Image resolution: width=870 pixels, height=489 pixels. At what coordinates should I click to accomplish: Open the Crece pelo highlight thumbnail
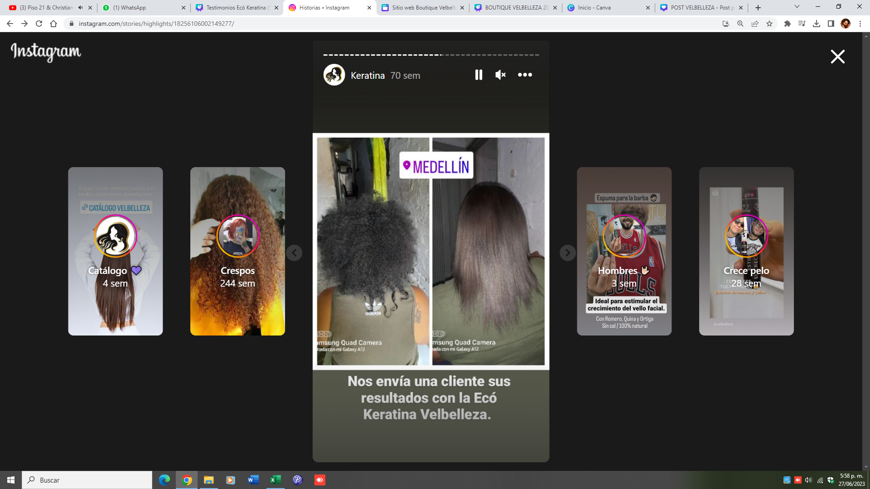coord(746,251)
